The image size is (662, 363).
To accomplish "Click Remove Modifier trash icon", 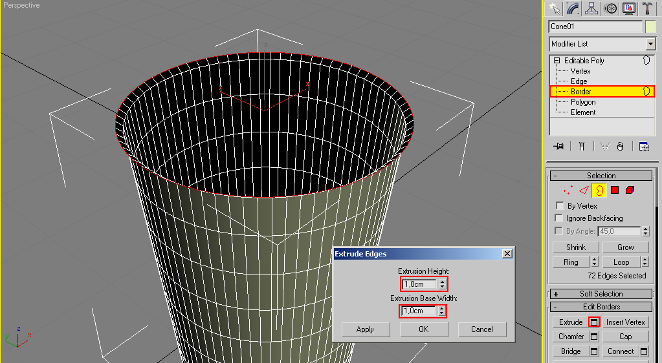I will (620, 146).
